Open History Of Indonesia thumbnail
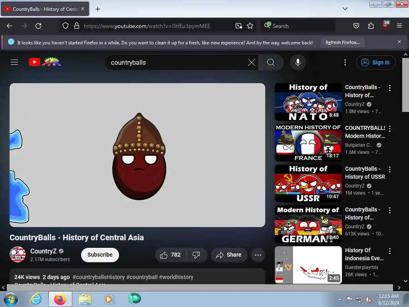The height and width of the screenshot is (307, 409). tap(308, 265)
